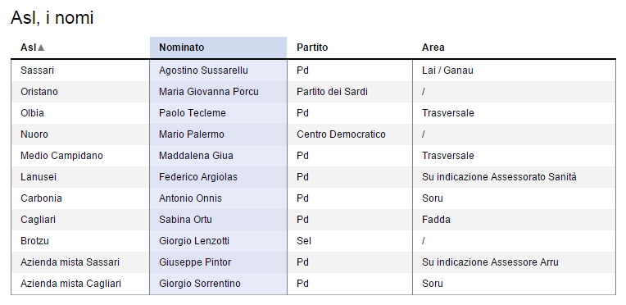This screenshot has width=626, height=305.
Task: Select Azienda mista Sassari cell
Action: click(80, 262)
